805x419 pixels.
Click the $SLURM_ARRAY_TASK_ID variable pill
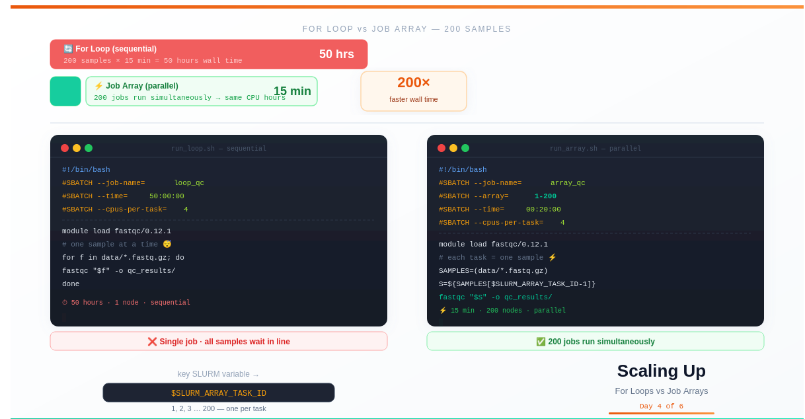(218, 393)
